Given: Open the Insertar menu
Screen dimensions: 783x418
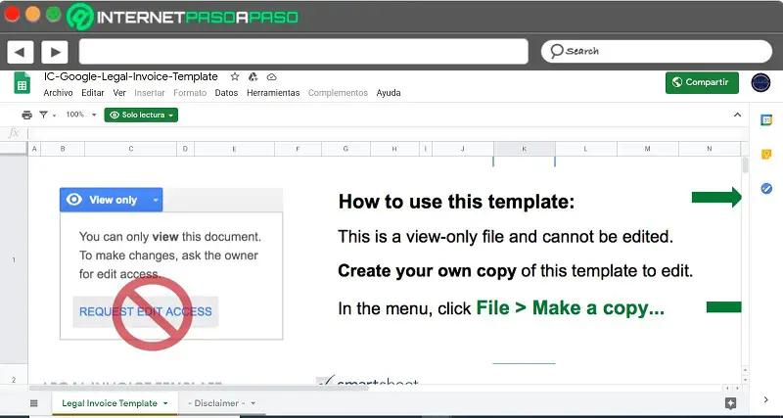Looking at the screenshot, I should (x=150, y=93).
